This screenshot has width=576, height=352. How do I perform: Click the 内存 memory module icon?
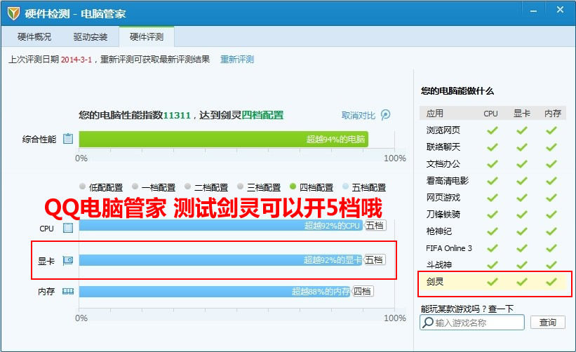pos(68,292)
